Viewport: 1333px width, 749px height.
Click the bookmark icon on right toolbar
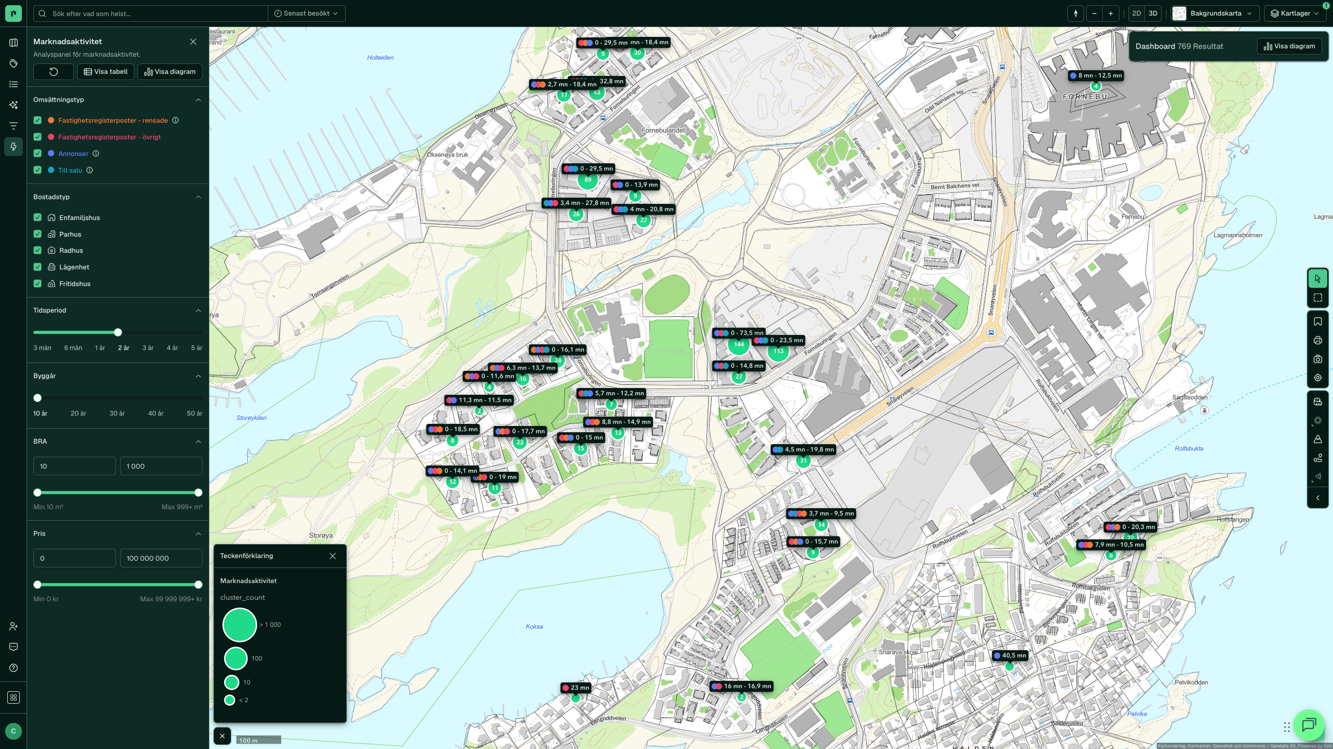1318,321
